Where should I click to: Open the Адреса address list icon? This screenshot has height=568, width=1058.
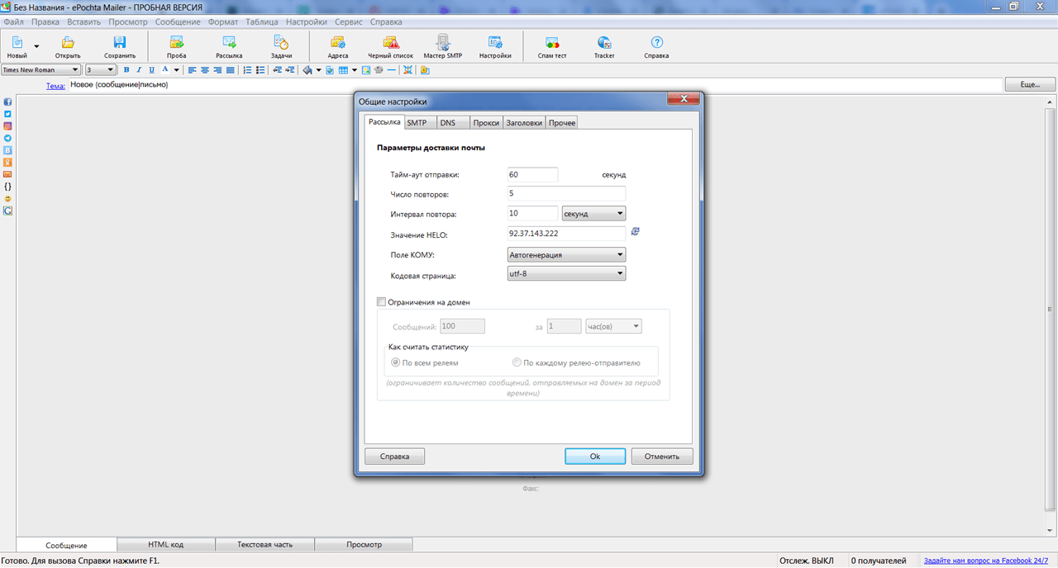point(337,46)
